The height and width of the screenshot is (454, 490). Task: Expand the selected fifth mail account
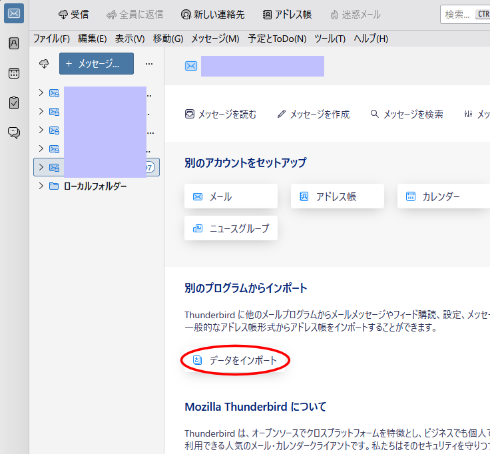click(x=41, y=167)
